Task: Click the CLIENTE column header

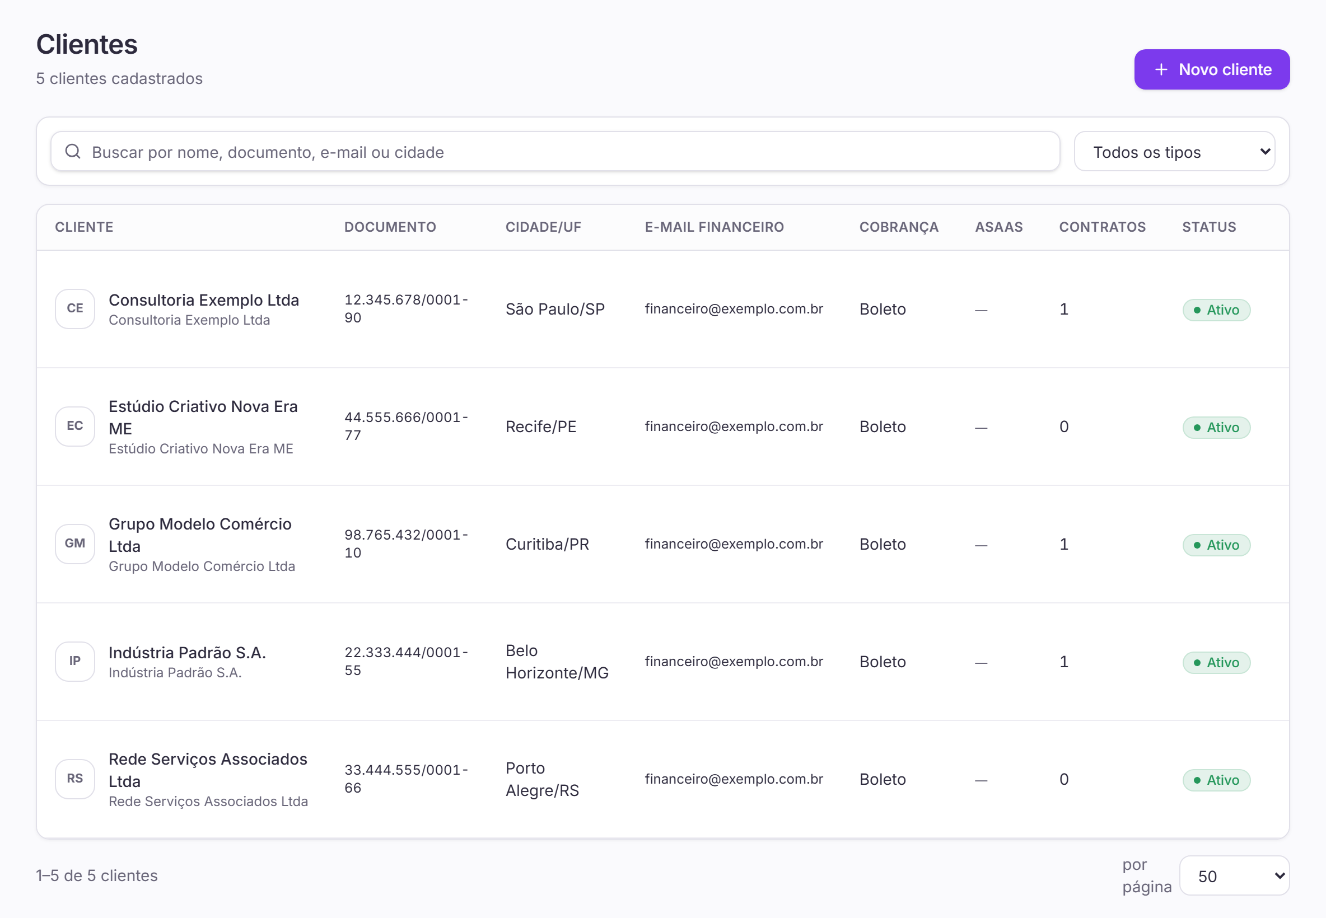Action: 84,227
